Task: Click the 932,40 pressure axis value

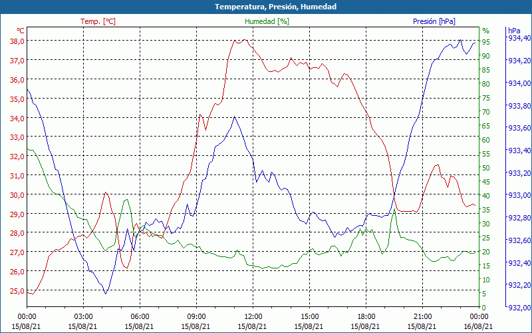Action: (519, 262)
